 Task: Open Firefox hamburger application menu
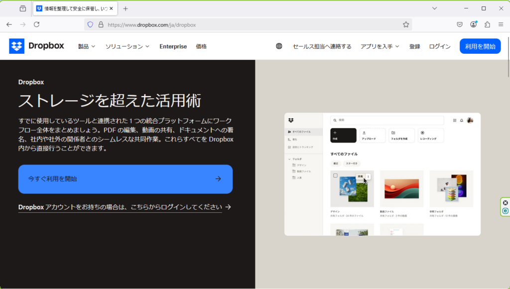(501, 24)
